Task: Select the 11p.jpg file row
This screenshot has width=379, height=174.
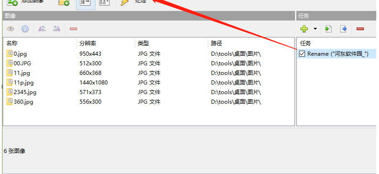Action: pos(149,83)
